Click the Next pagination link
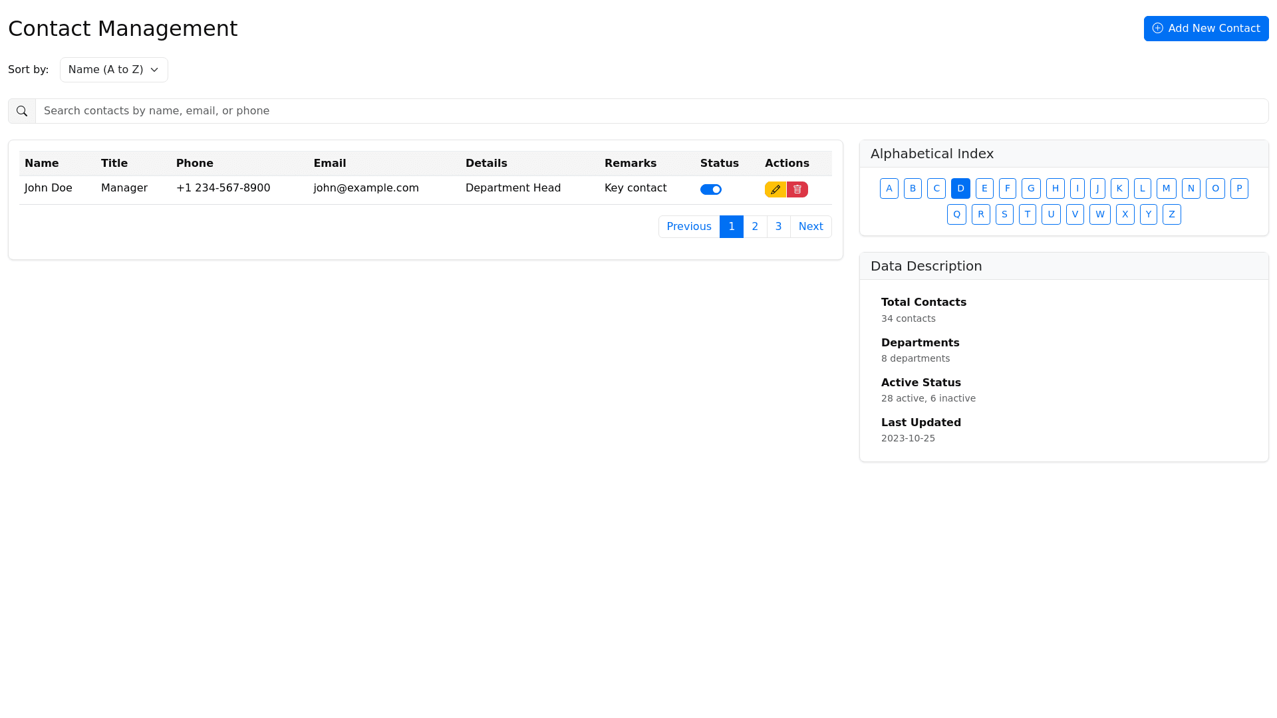This screenshot has width=1277, height=718. [x=810, y=227]
